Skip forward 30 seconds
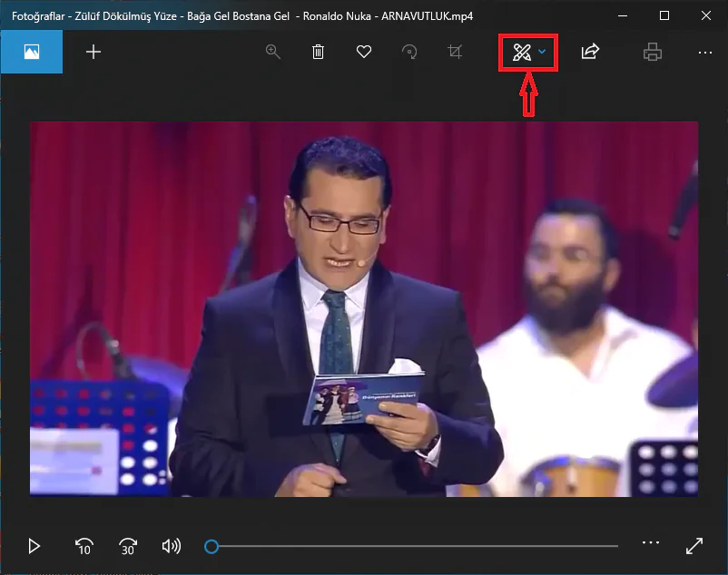Screen dimensions: 728x575 (x=128, y=546)
